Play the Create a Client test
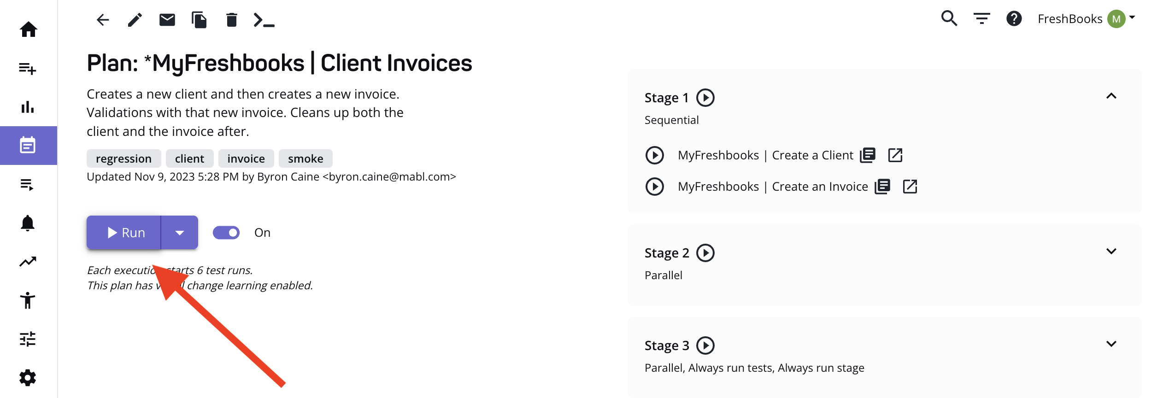Screen dimensions: 1163x398 click(x=654, y=155)
